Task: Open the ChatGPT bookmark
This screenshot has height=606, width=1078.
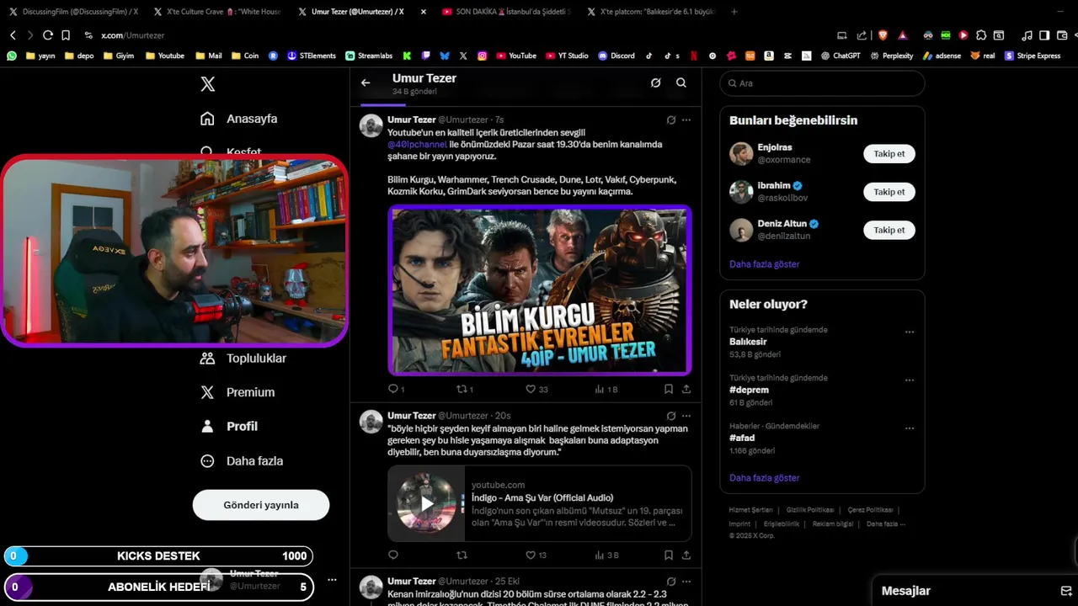Action: click(841, 56)
